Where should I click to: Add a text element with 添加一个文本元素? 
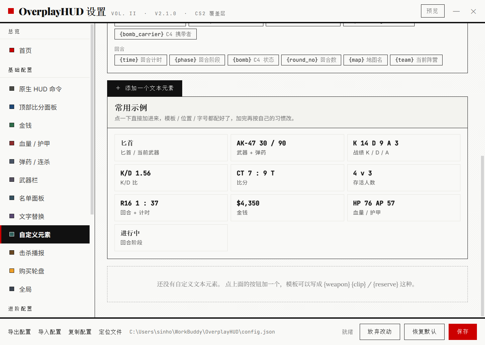tap(144, 88)
